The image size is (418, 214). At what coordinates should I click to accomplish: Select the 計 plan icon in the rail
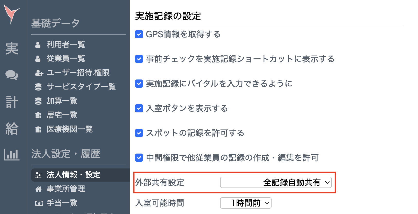pyautogui.click(x=12, y=102)
